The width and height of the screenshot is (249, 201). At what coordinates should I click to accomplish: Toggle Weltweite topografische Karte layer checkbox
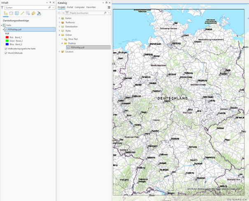[6, 49]
